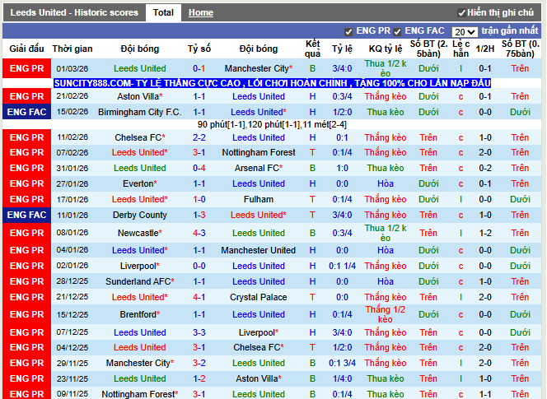This screenshot has width=547, height=399.
Task: Select Birmingham City F.C. team name
Action: point(139,112)
